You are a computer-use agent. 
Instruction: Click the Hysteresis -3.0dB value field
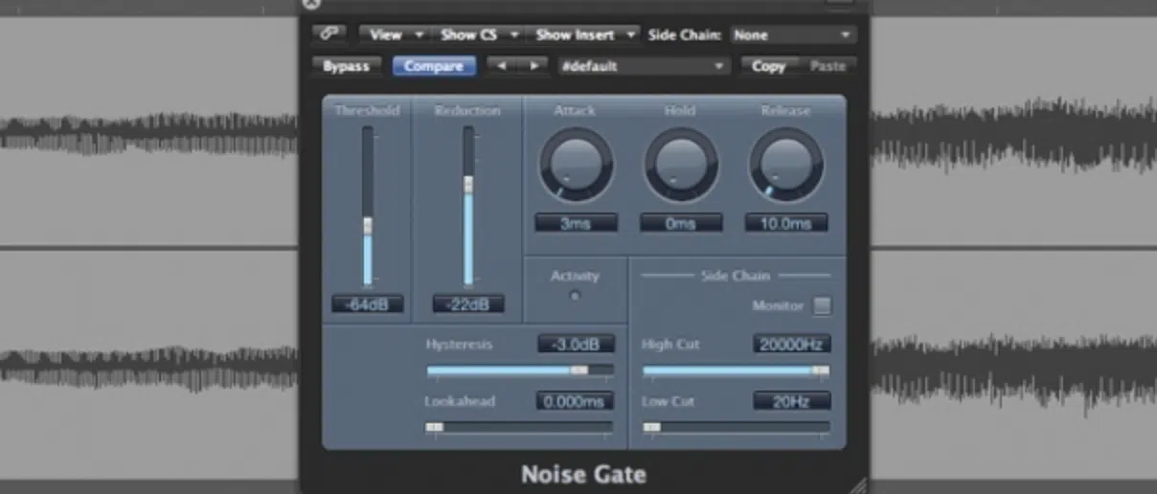pyautogui.click(x=576, y=344)
